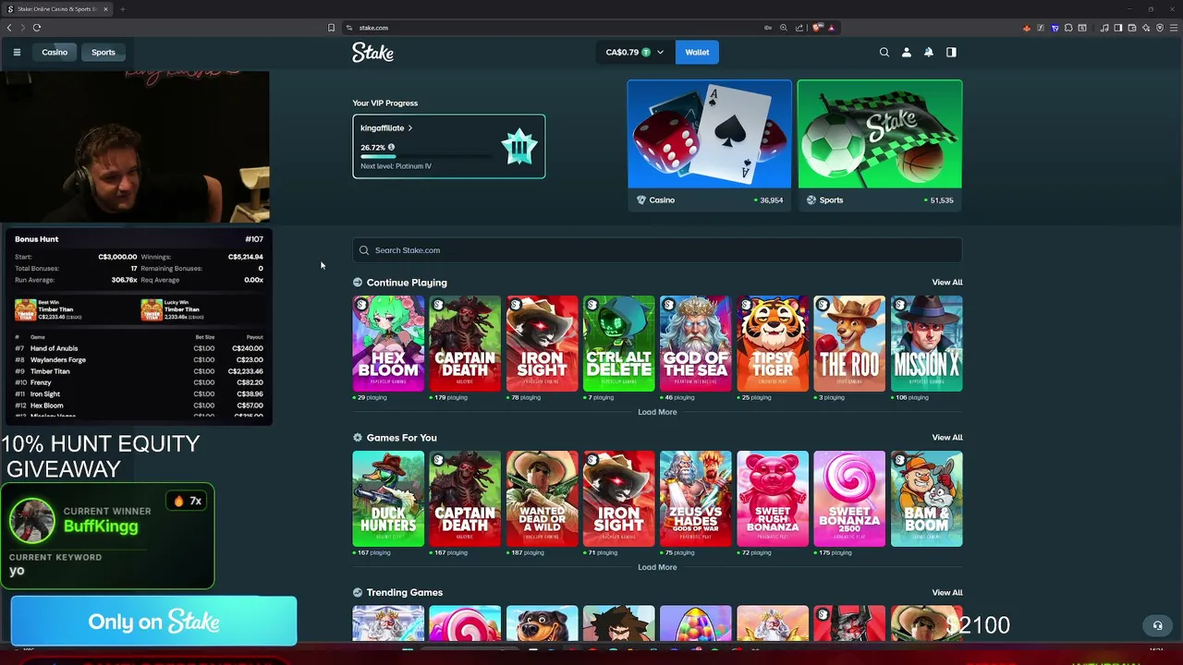Click the browser zoom icon in address bar
Image resolution: width=1183 pixels, height=665 pixels.
tap(784, 28)
